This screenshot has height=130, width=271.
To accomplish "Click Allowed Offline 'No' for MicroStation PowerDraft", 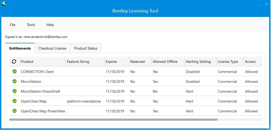I will pos(155,91).
